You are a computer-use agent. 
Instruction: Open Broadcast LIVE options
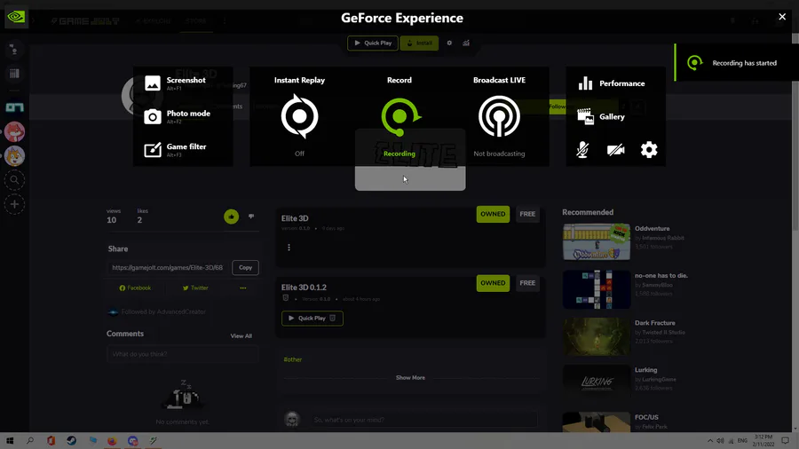pyautogui.click(x=499, y=116)
